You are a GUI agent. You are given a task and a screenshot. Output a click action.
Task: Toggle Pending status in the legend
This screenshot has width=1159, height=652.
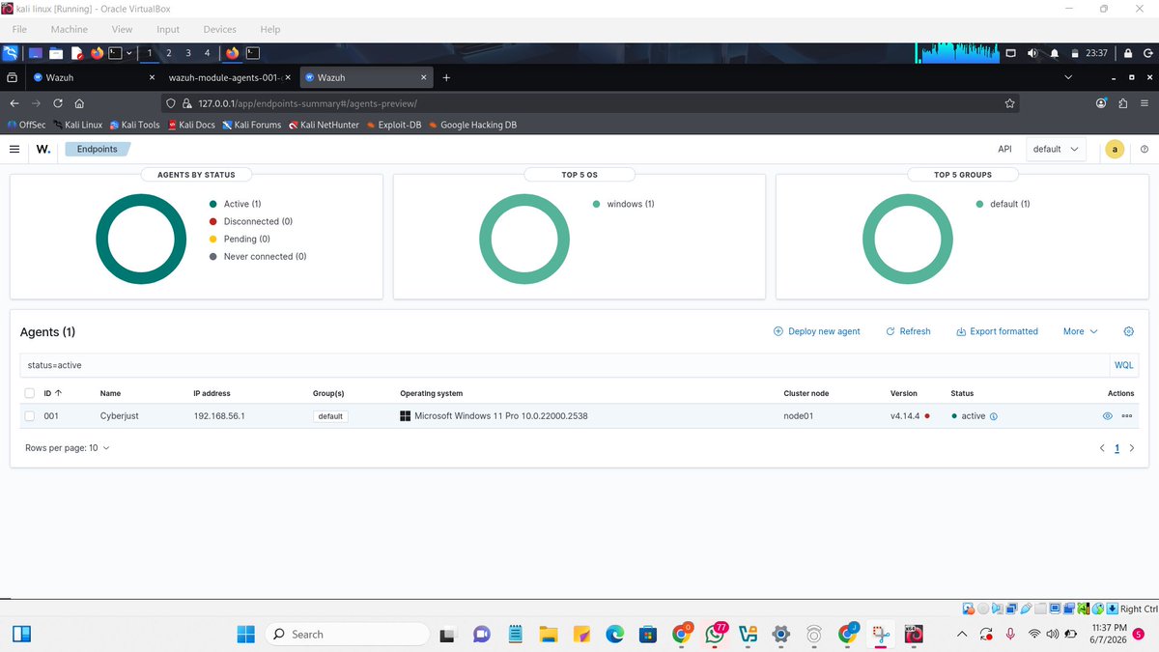240,239
